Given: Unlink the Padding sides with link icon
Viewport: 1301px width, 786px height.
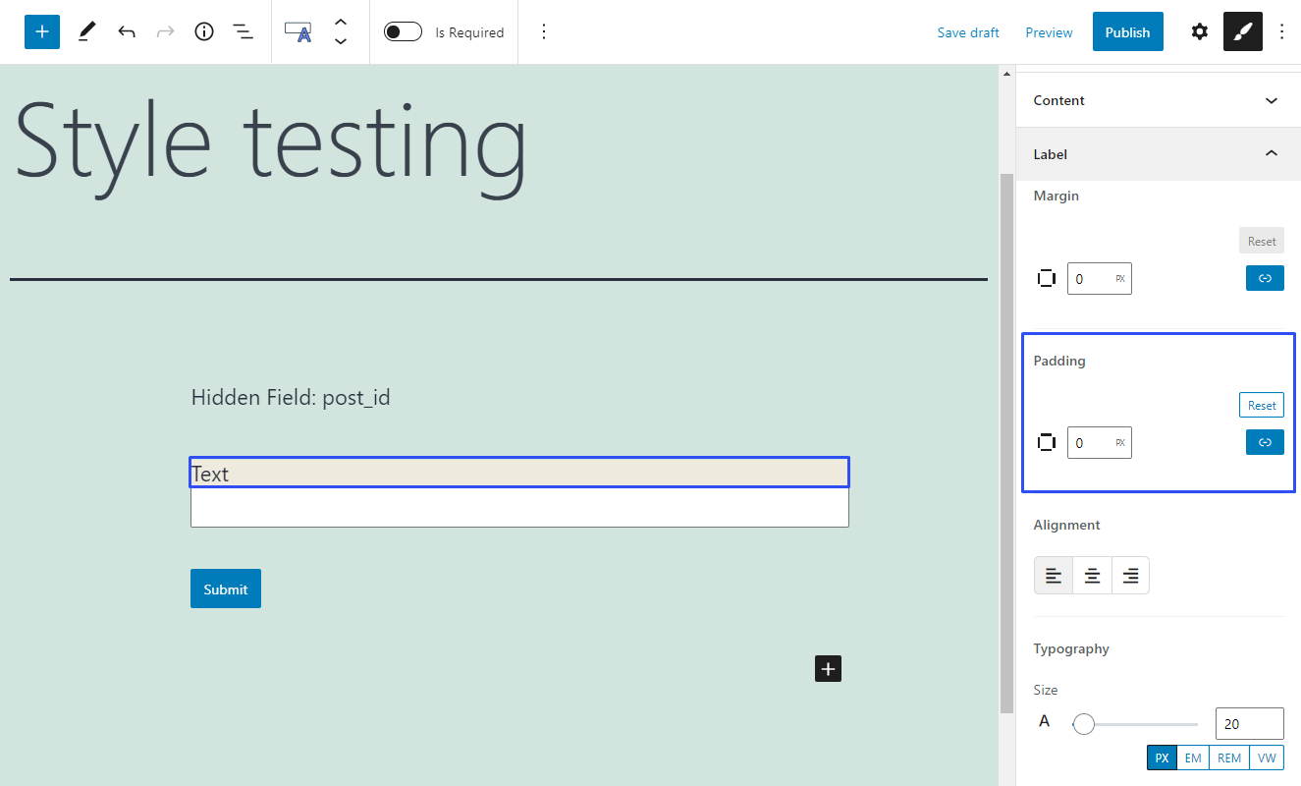Looking at the screenshot, I should pos(1265,442).
